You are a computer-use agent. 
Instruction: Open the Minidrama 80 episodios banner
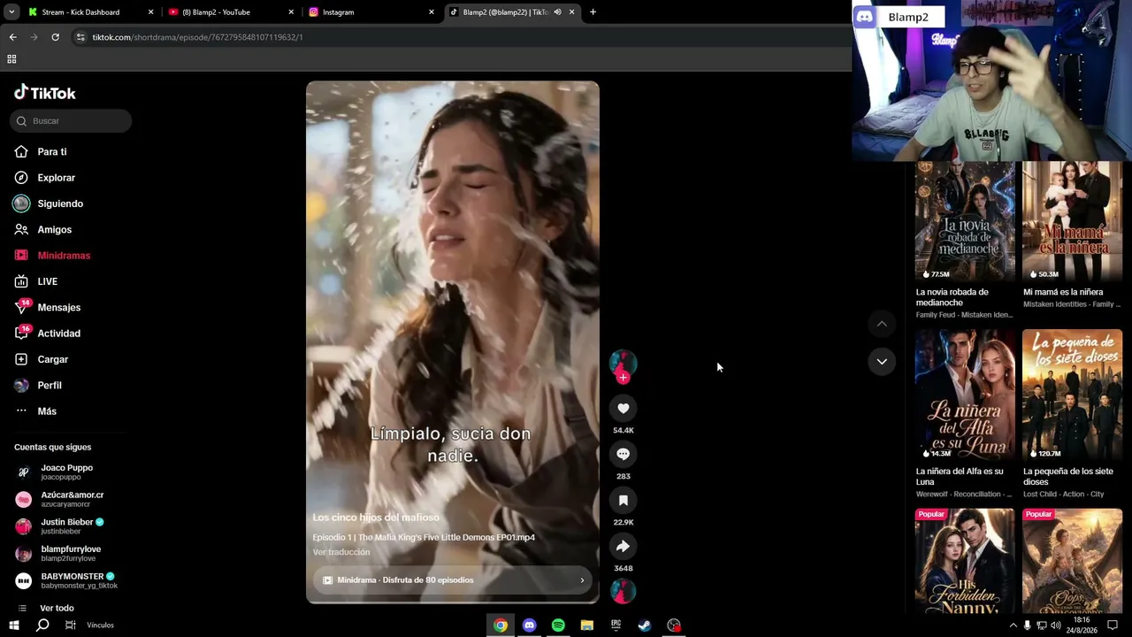[x=453, y=580]
